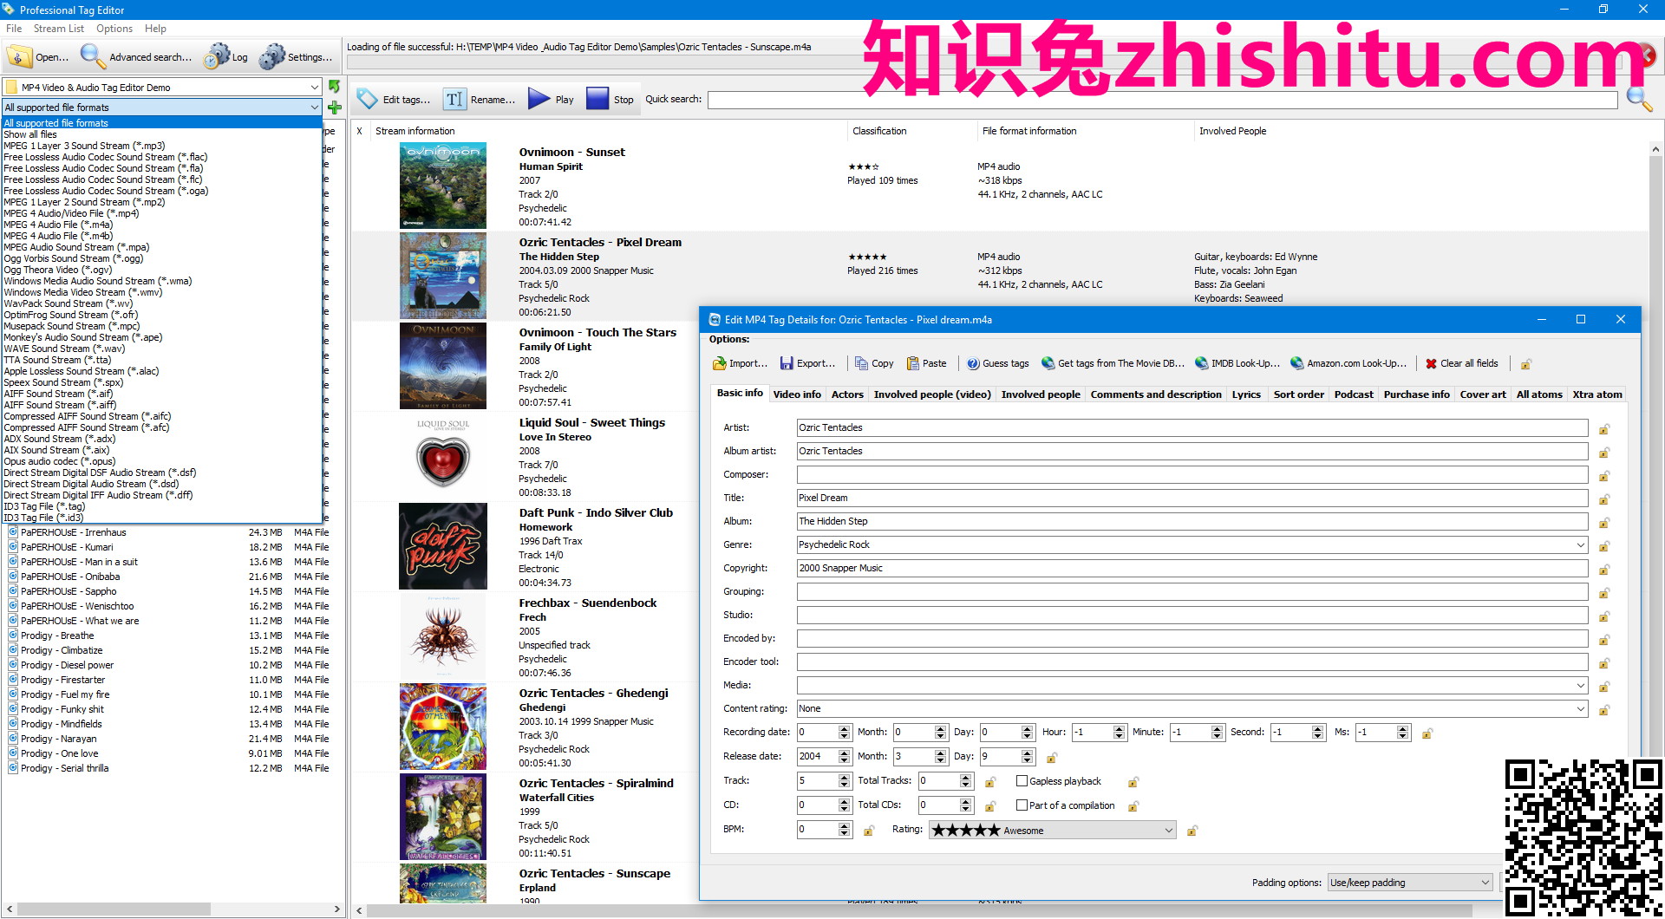Click the Composer input field

click(1192, 474)
